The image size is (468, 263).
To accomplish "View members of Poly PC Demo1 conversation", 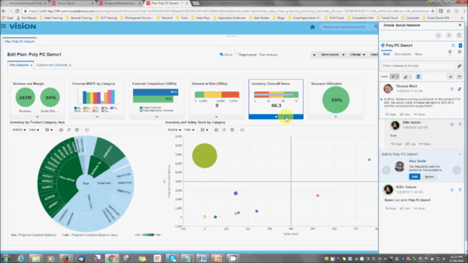I will [x=450, y=52].
